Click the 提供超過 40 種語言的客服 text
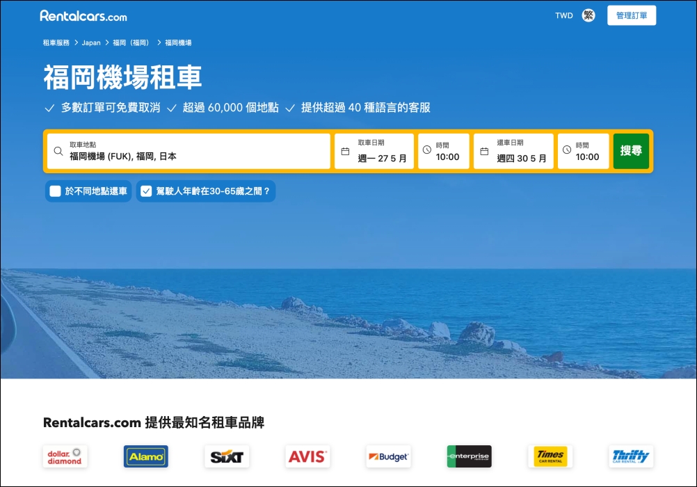This screenshot has width=697, height=487. pyautogui.click(x=366, y=108)
